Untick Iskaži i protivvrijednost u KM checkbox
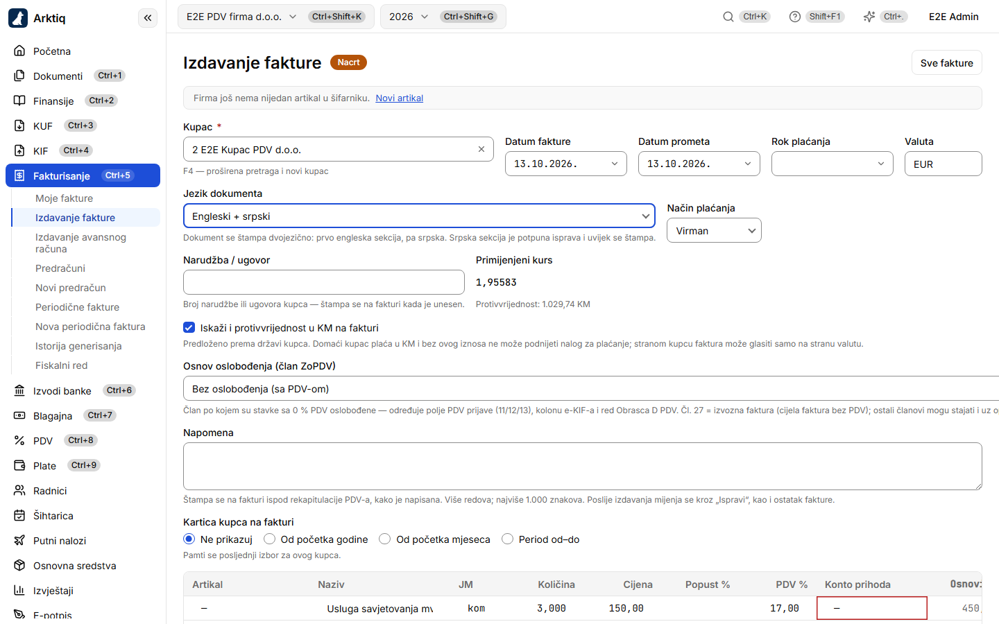Image resolution: width=999 pixels, height=624 pixels. (x=189, y=327)
